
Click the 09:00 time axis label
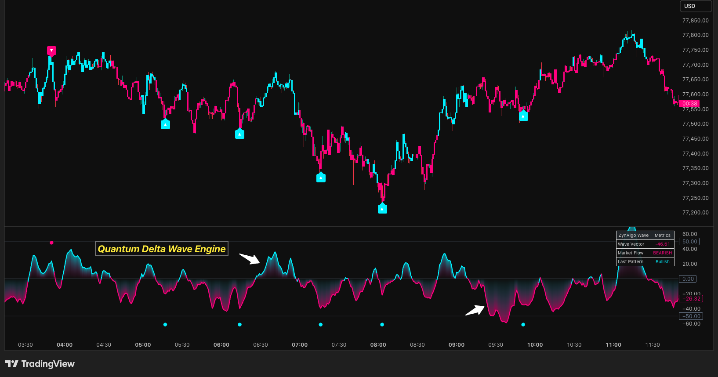tap(457, 345)
